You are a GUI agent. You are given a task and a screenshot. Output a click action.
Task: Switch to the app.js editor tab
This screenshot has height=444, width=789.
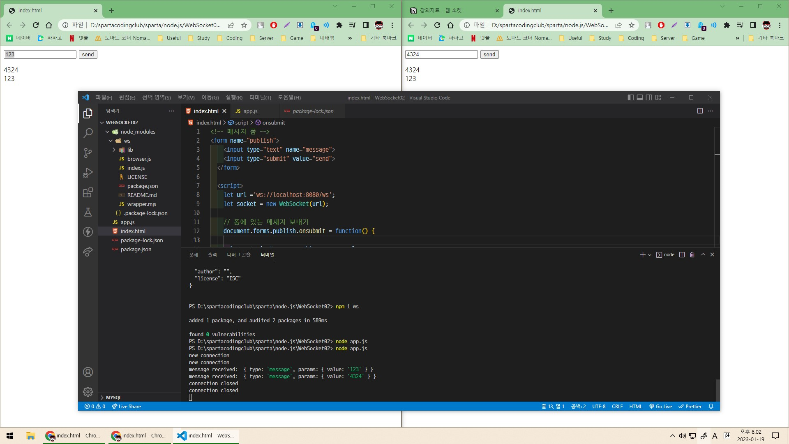[x=250, y=111]
